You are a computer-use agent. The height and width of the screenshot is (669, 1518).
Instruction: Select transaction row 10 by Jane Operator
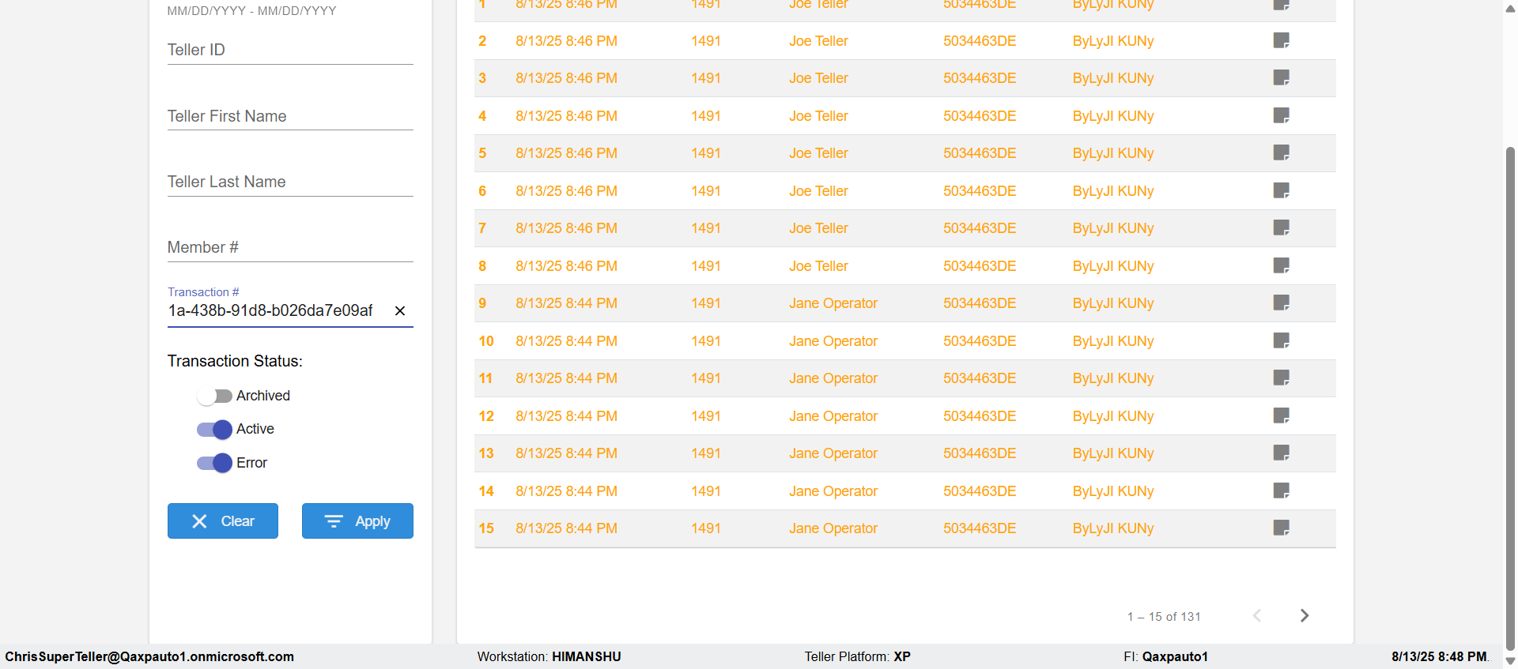(833, 341)
